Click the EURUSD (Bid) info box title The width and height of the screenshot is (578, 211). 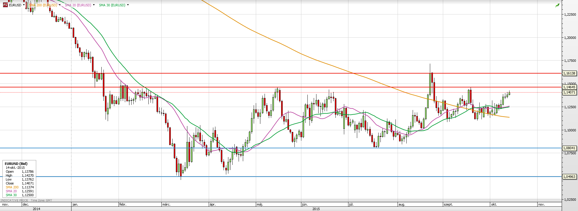click(x=16, y=164)
